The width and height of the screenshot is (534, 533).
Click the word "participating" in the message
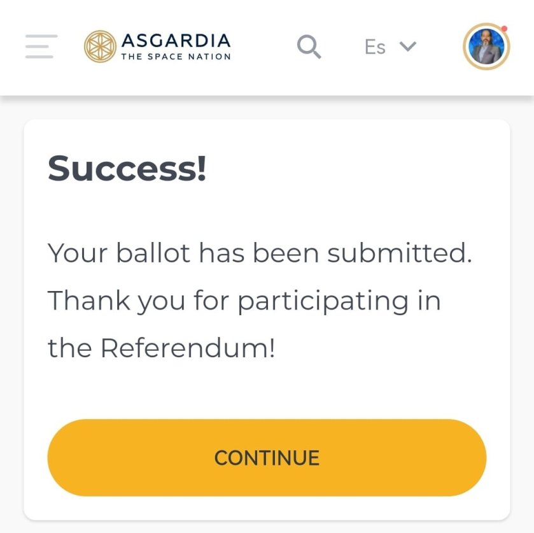(x=323, y=301)
